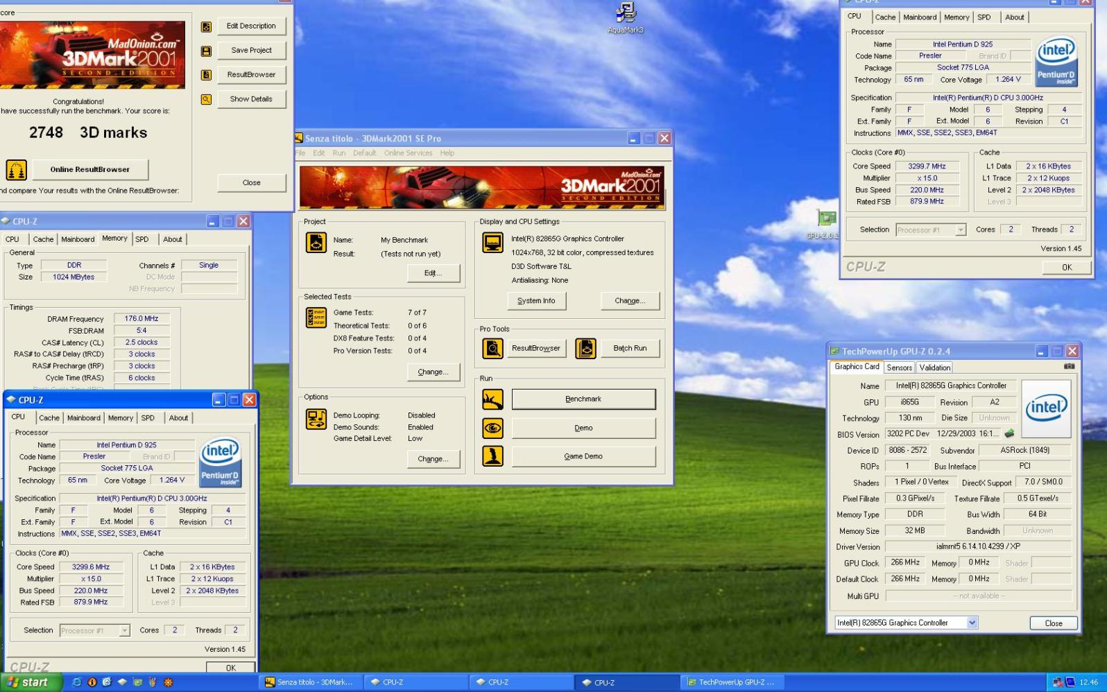Click OK in the top-right CPU-Z window
Image resolution: width=1107 pixels, height=692 pixels.
click(x=1066, y=268)
